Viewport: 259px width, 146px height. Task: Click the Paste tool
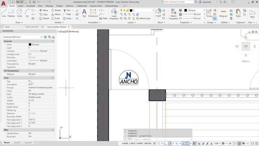(x=238, y=13)
